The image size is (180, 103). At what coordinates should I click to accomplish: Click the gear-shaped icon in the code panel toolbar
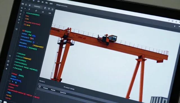pyautogui.click(x=53, y=9)
